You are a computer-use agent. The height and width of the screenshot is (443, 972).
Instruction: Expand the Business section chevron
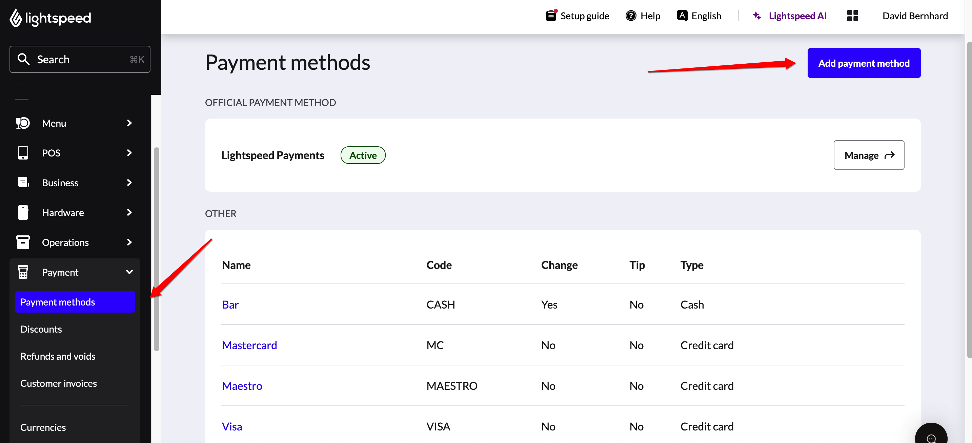click(x=129, y=183)
